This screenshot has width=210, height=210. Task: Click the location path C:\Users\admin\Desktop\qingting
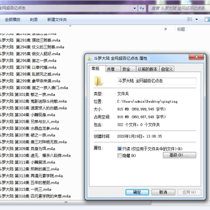148,101
